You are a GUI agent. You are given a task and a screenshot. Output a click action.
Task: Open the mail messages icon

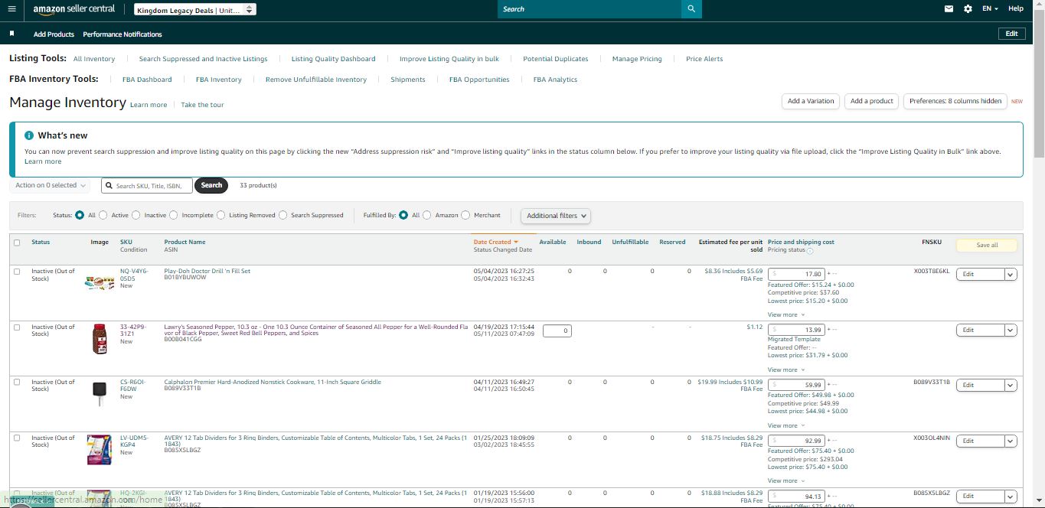(949, 9)
